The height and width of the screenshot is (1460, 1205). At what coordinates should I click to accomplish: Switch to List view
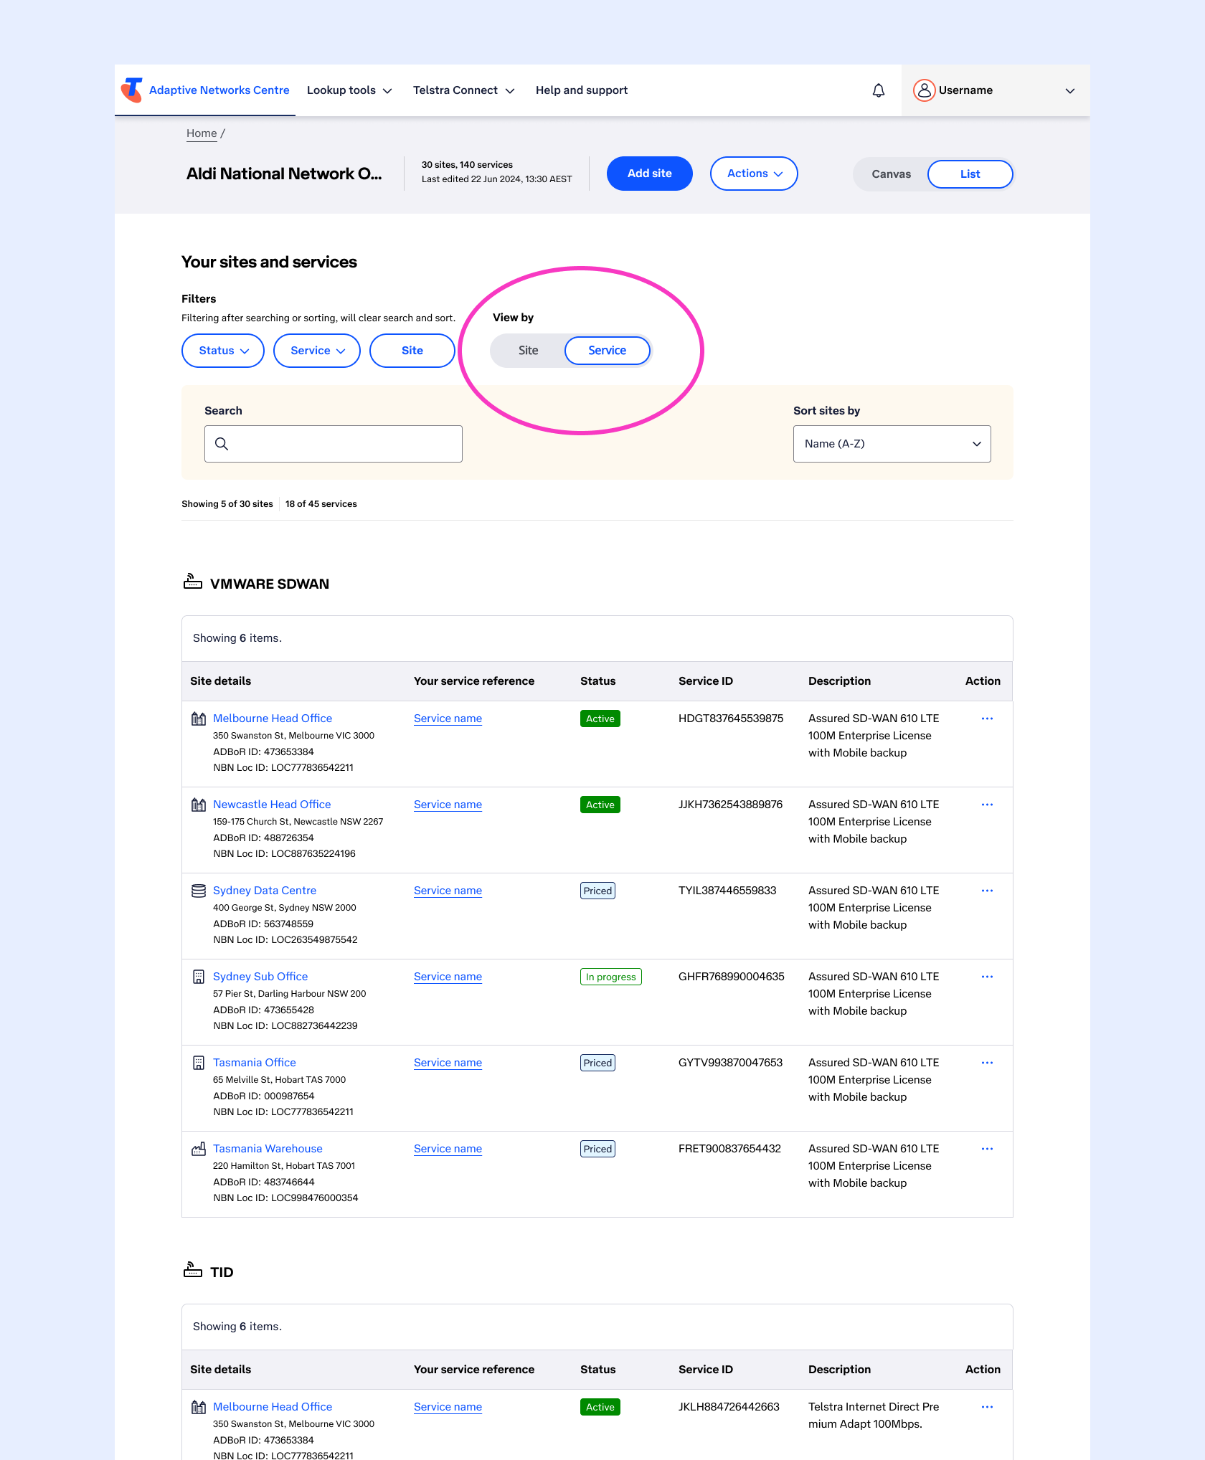point(970,174)
